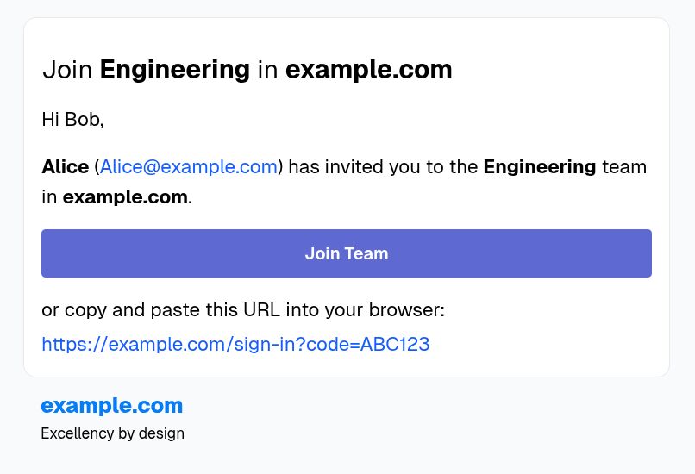Click the 'Excellency by design' tagline
Screen dimensions: 695x474
click(x=112, y=433)
